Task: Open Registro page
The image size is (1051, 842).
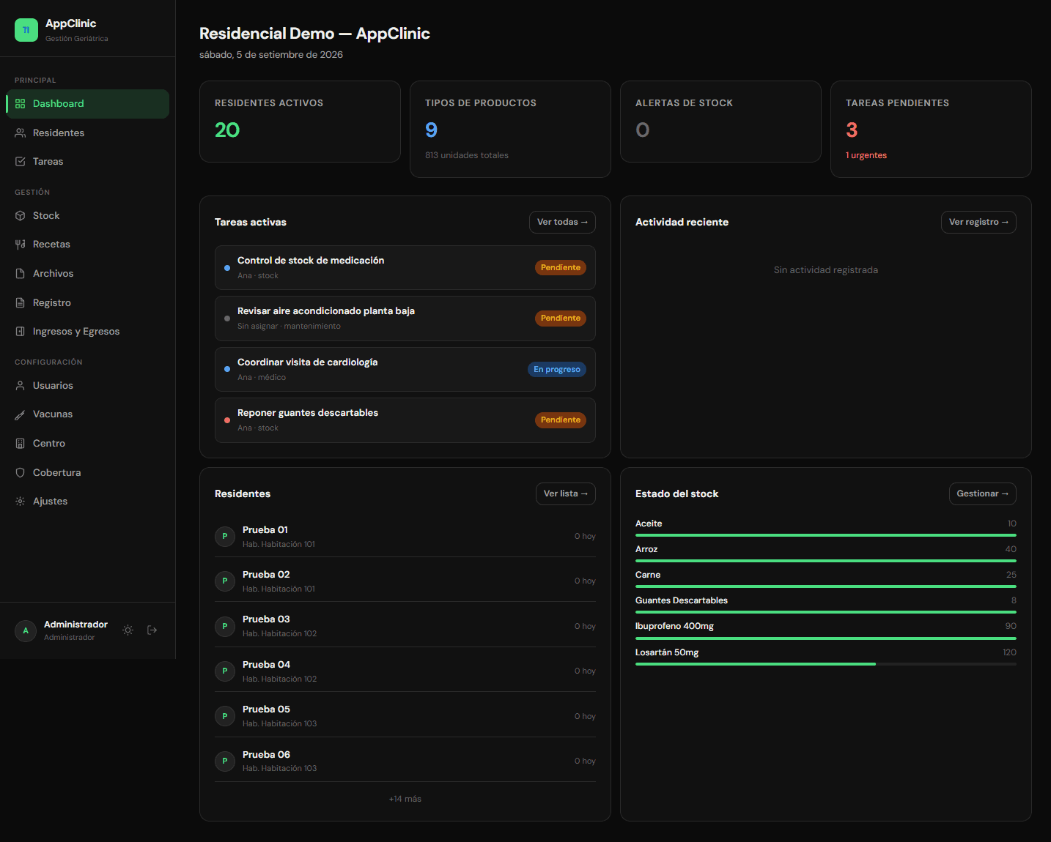Action: pyautogui.click(x=87, y=303)
